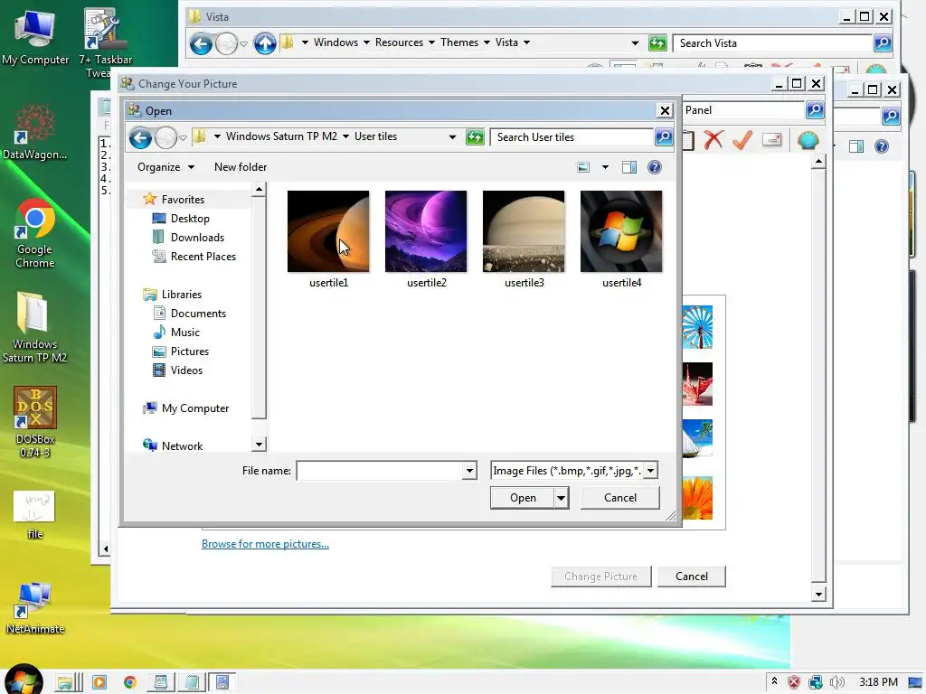This screenshot has width=926, height=694.
Task: Open the Organize menu
Action: coord(165,167)
